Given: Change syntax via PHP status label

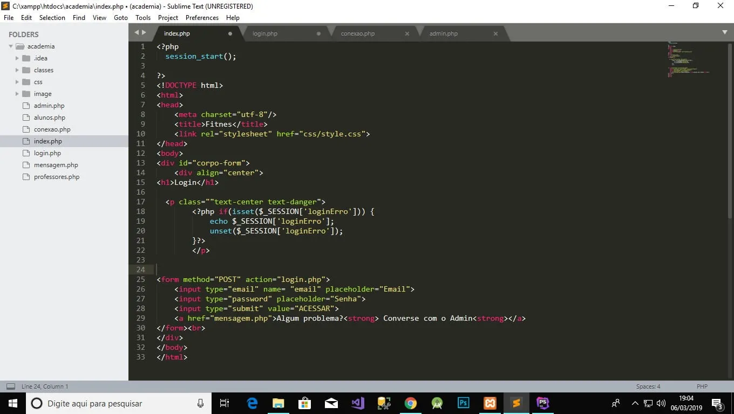Looking at the screenshot, I should 702,387.
